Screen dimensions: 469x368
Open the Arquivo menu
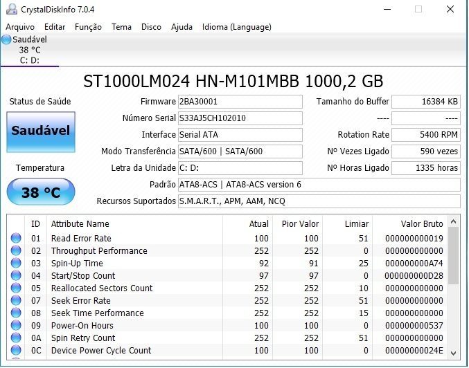pyautogui.click(x=20, y=27)
